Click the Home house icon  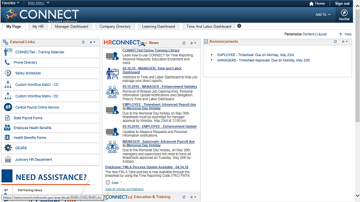pyautogui.click(x=311, y=4)
